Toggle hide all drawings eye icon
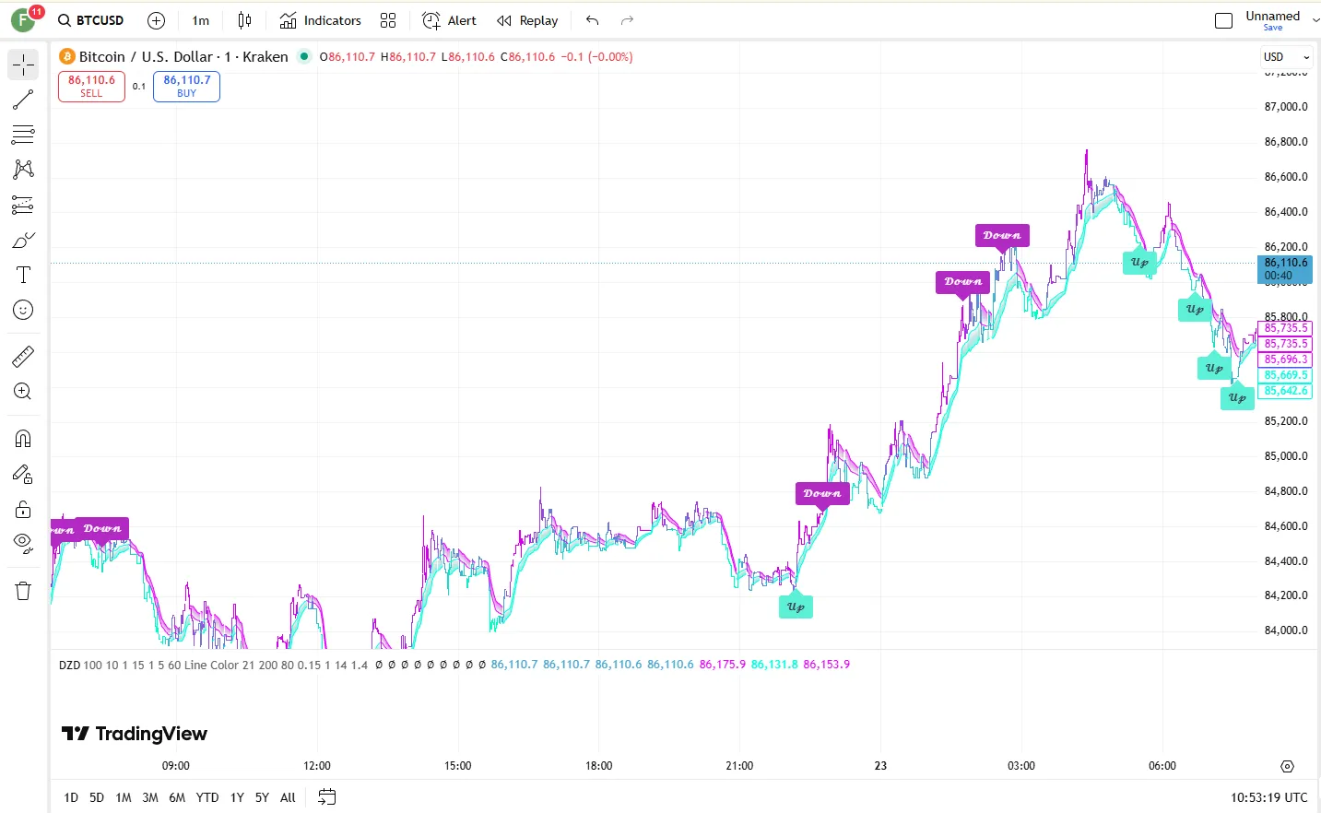Viewport: 1321px width, 813px height. [23, 542]
